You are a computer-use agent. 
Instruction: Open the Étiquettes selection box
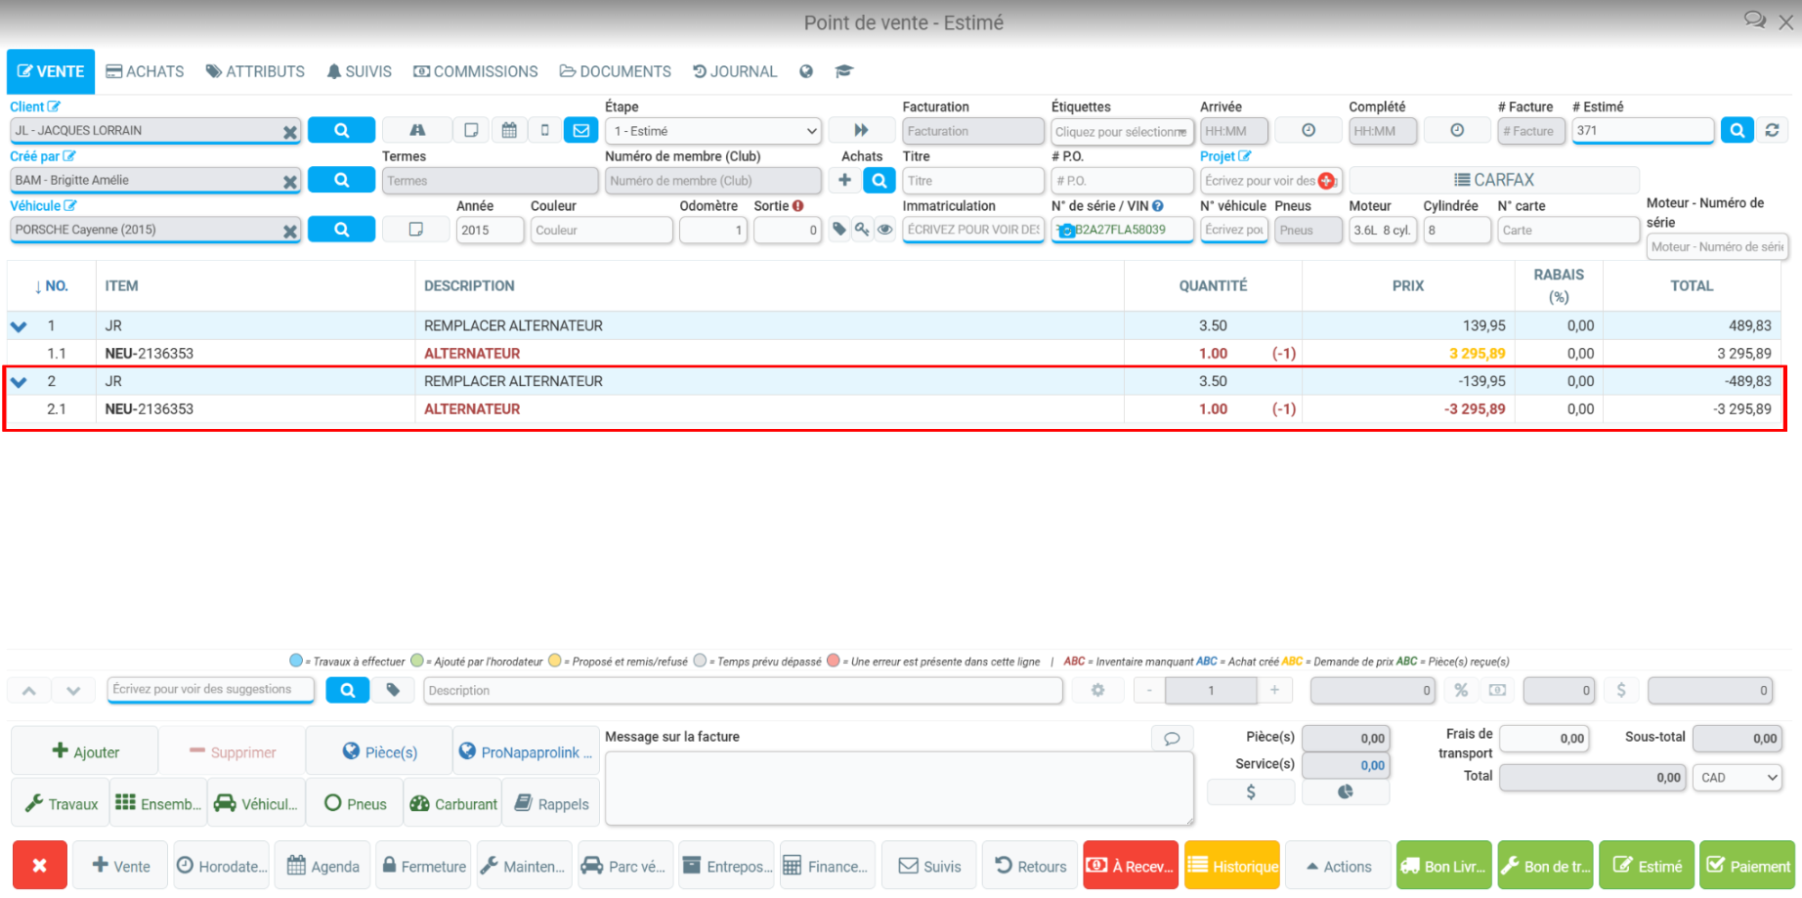[x=1122, y=131]
